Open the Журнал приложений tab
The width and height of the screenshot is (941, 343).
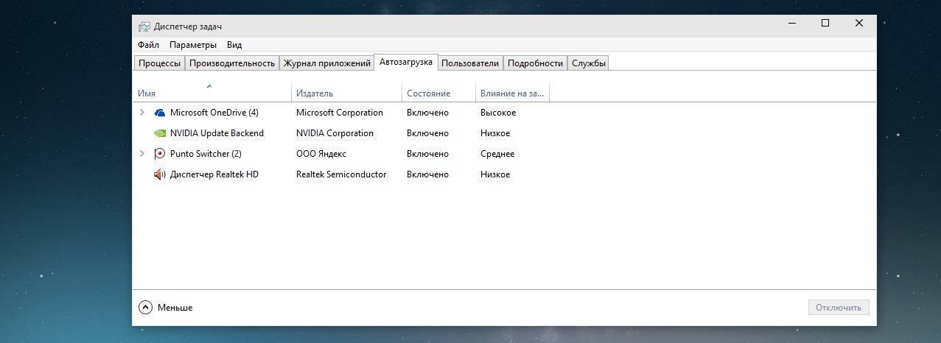[326, 63]
